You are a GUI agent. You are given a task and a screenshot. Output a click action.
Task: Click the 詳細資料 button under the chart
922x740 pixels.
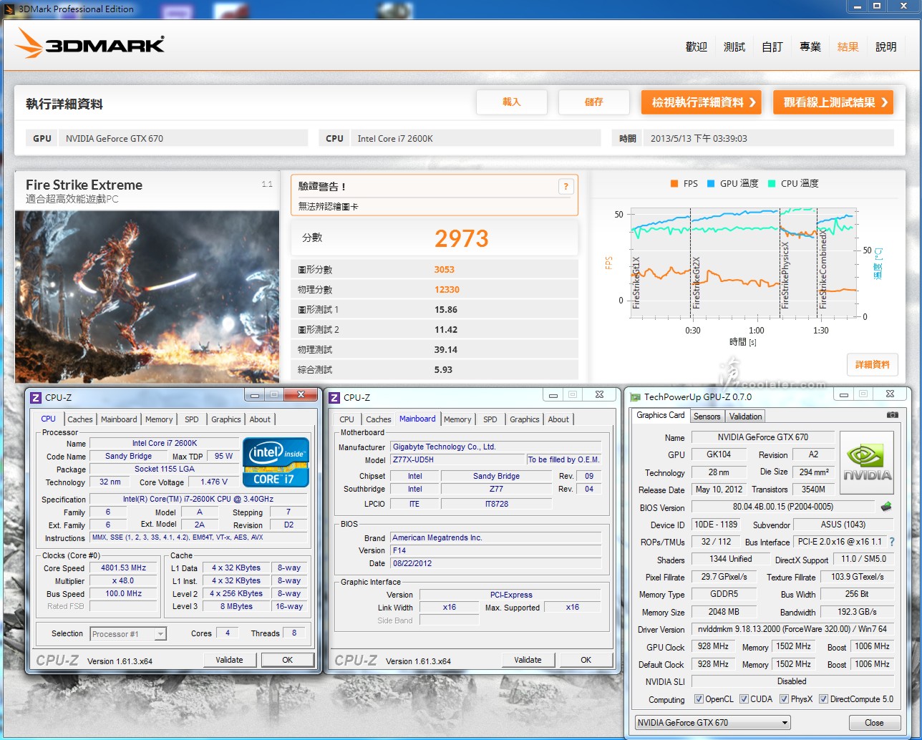pos(873,365)
